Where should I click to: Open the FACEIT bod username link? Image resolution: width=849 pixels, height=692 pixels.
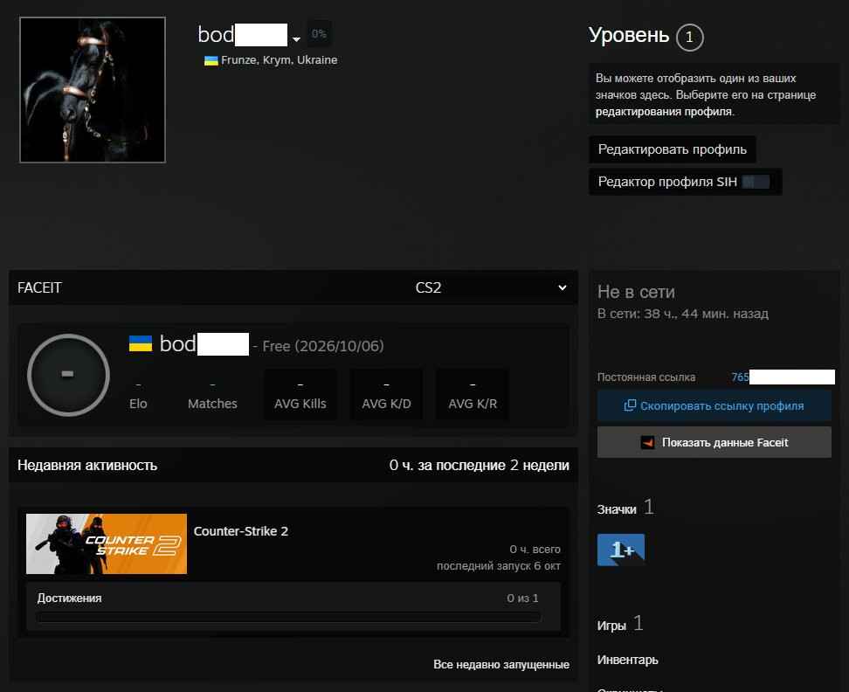[204, 344]
